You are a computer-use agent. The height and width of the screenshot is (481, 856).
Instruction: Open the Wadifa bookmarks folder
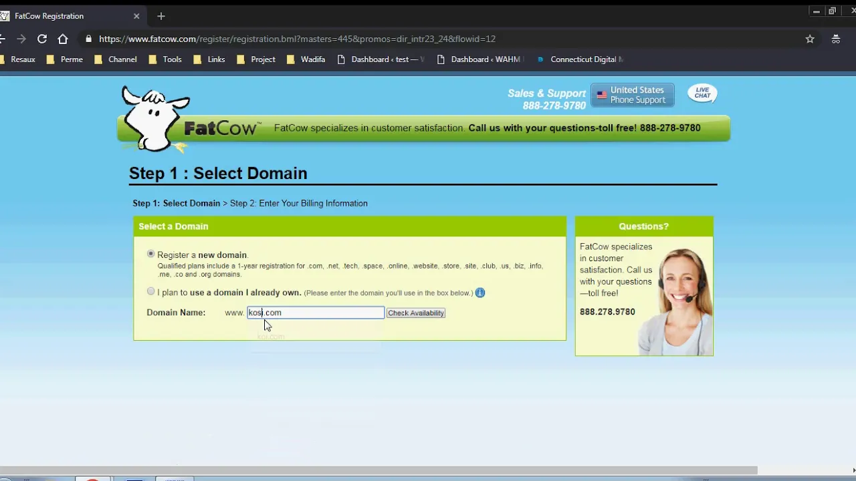coord(306,59)
